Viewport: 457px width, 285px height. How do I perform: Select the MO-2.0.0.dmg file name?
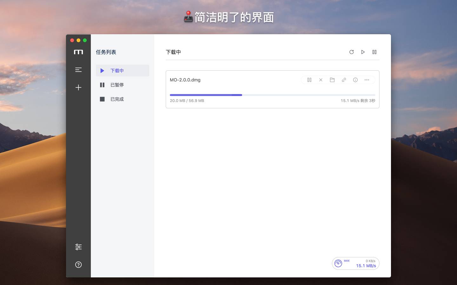click(x=185, y=80)
